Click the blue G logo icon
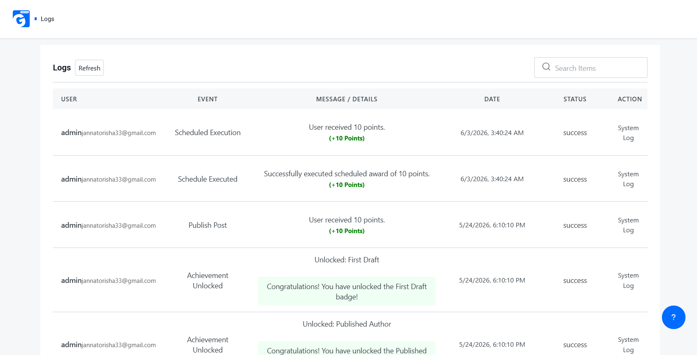The height and width of the screenshot is (355, 697). click(x=21, y=19)
